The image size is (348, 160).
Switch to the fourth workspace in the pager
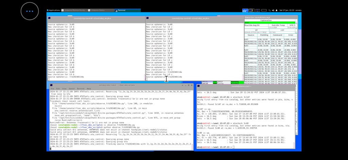[264, 10]
